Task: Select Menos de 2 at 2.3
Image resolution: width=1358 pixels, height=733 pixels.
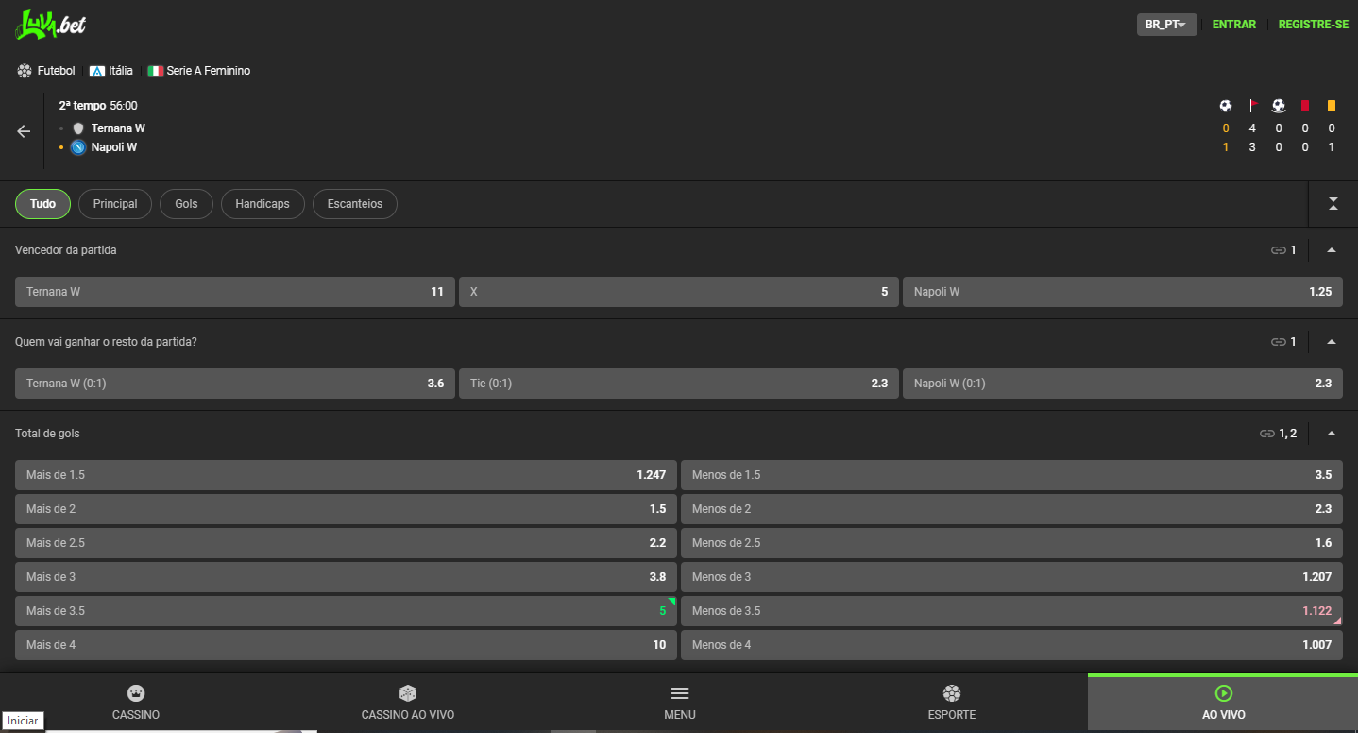Action: pyautogui.click(x=1011, y=509)
